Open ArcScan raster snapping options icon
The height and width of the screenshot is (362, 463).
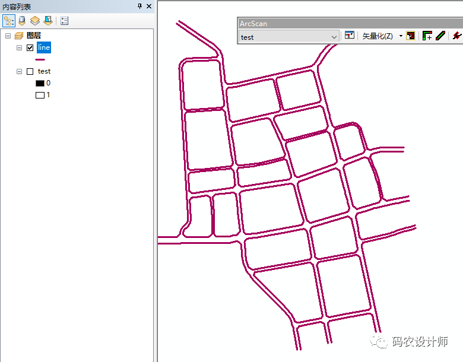tap(350, 36)
